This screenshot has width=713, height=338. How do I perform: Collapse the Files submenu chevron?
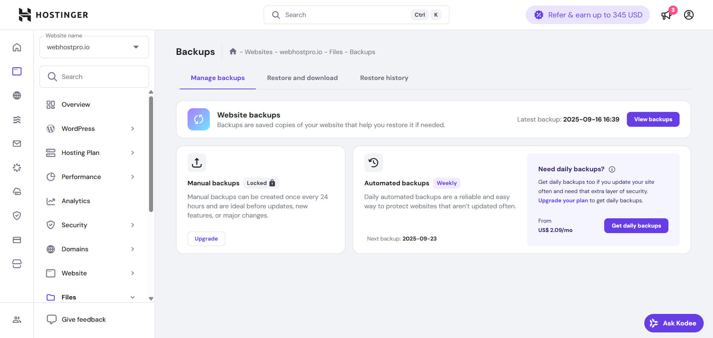point(133,297)
